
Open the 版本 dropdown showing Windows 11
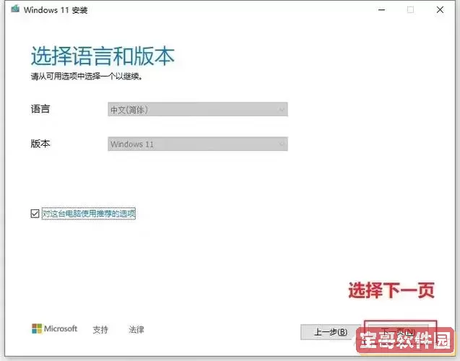[198, 144]
